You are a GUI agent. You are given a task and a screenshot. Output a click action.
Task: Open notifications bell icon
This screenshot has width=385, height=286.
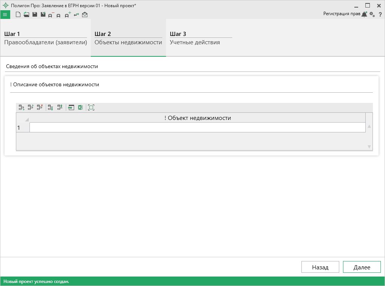[x=364, y=14]
